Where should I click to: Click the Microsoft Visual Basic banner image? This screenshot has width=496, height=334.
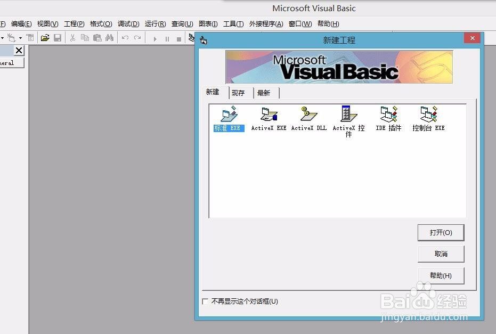tap(339, 67)
